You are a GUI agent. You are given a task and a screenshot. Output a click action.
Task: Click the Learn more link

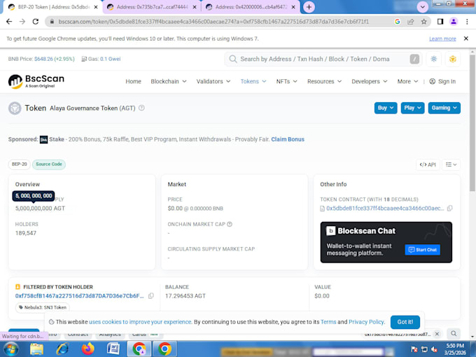(x=442, y=38)
